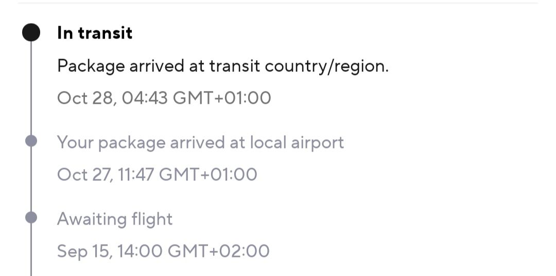Viewport: 556px width, 276px height.
Task: Select the Oct 28, 04:43 timestamp
Action: click(164, 98)
